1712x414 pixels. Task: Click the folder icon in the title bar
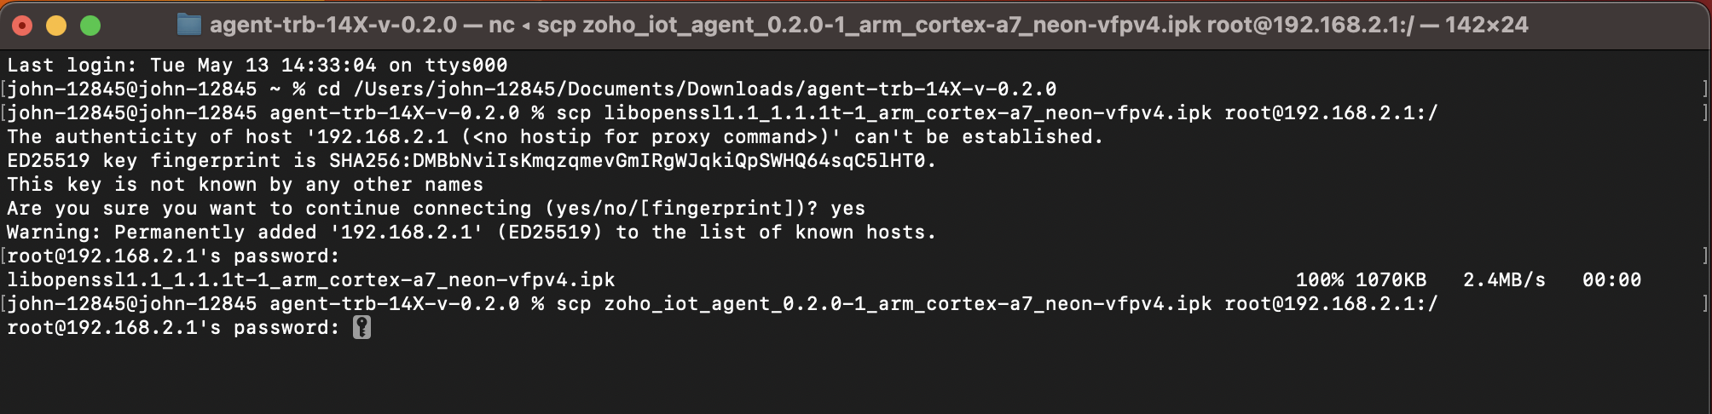(188, 25)
